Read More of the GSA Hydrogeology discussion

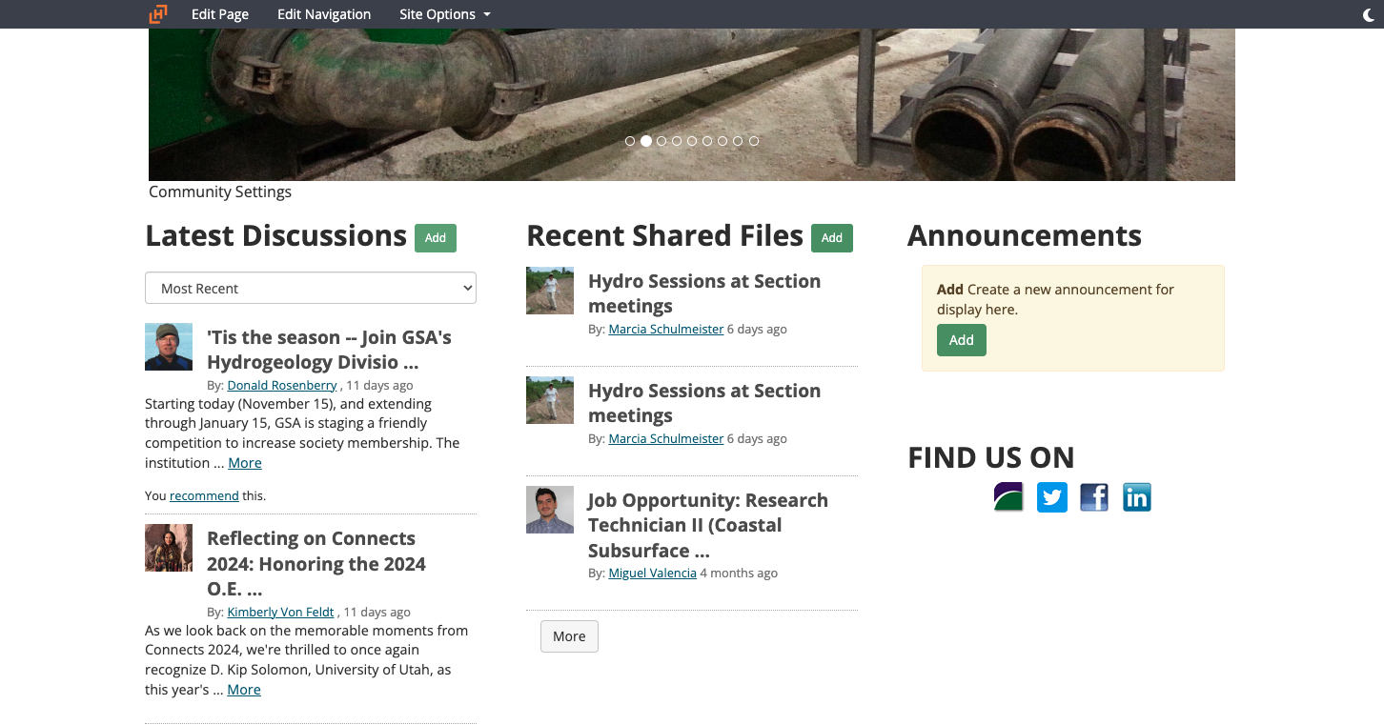coord(245,463)
